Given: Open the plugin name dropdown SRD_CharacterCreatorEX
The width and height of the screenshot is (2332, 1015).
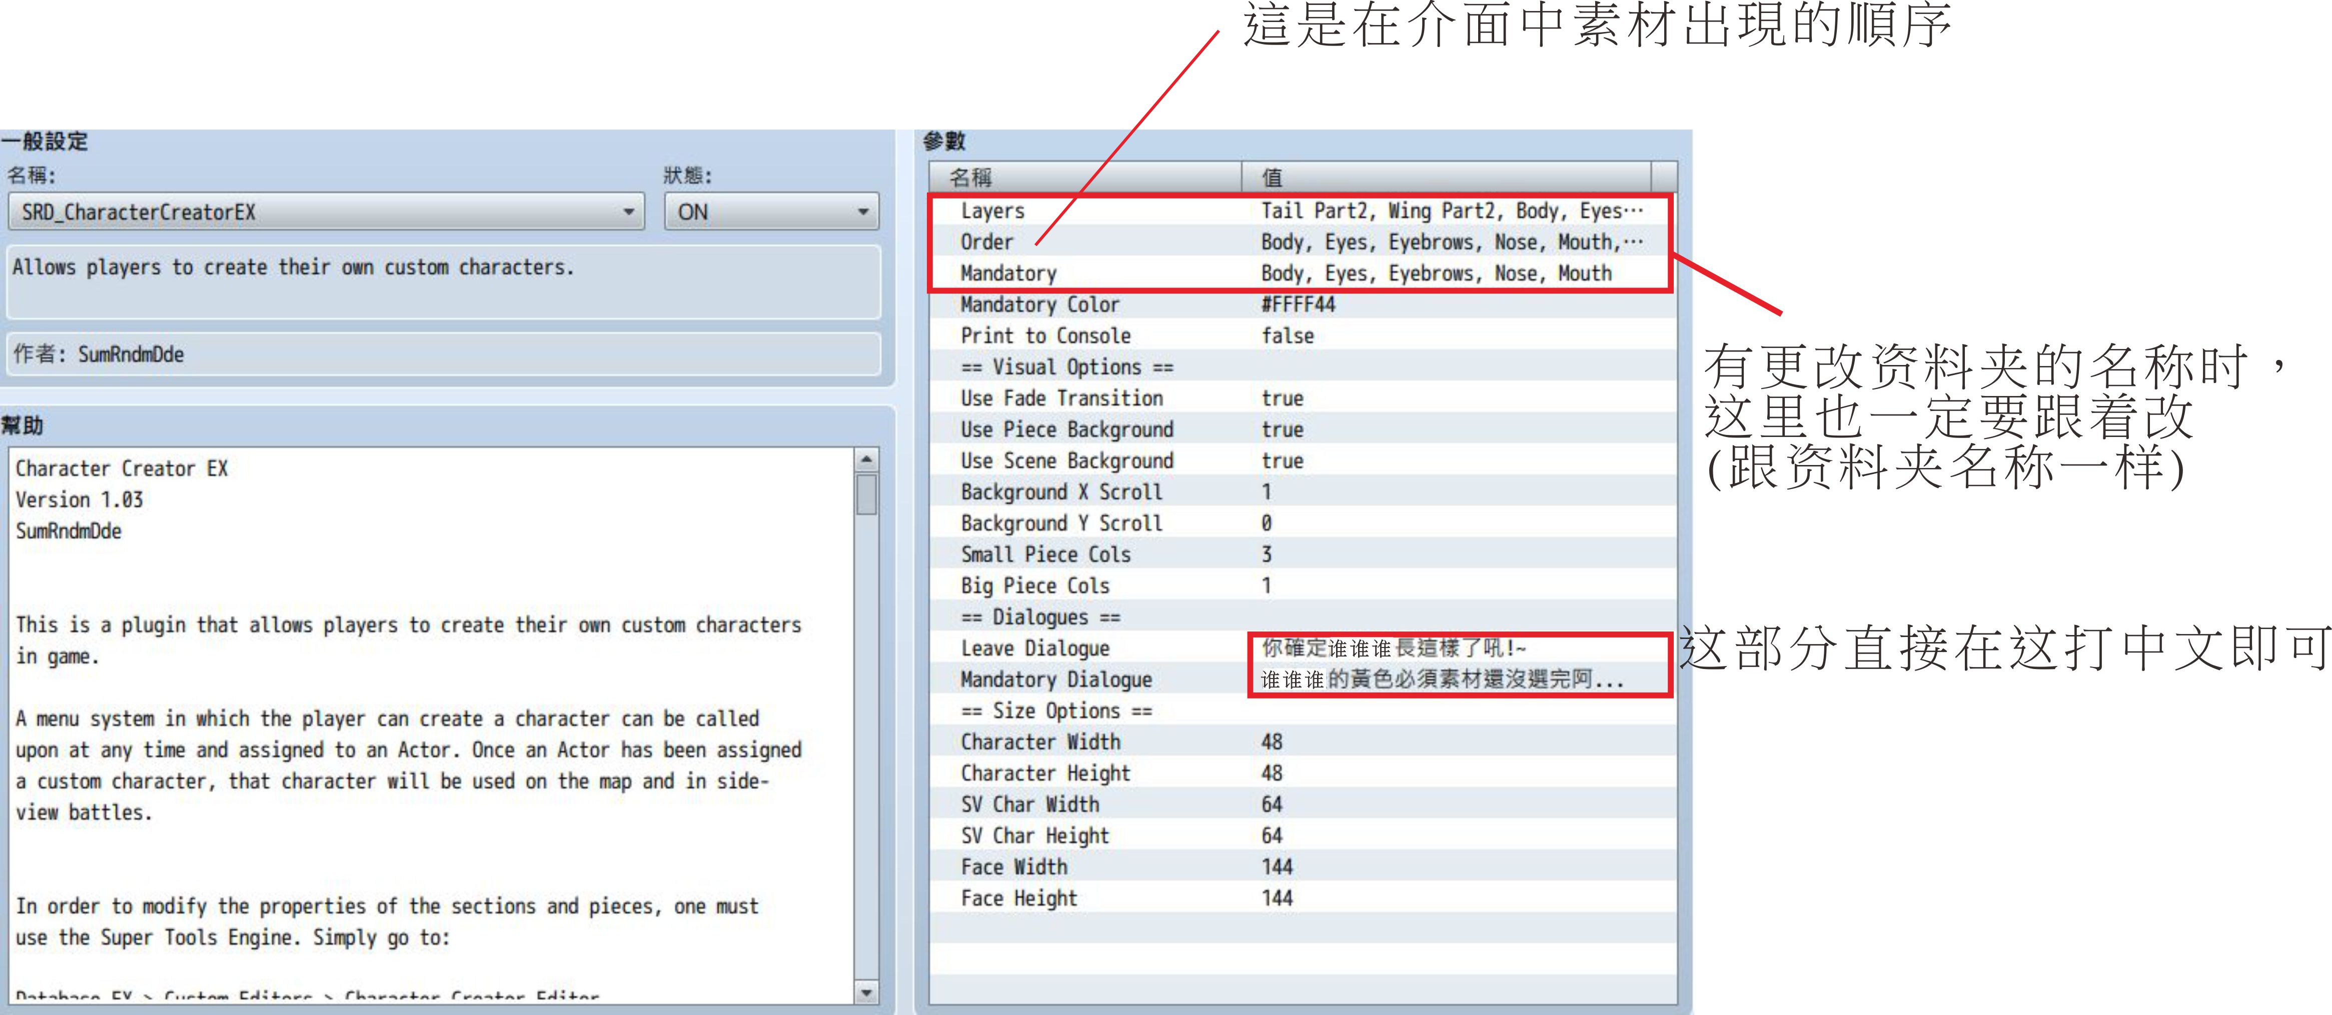Looking at the screenshot, I should (326, 211).
